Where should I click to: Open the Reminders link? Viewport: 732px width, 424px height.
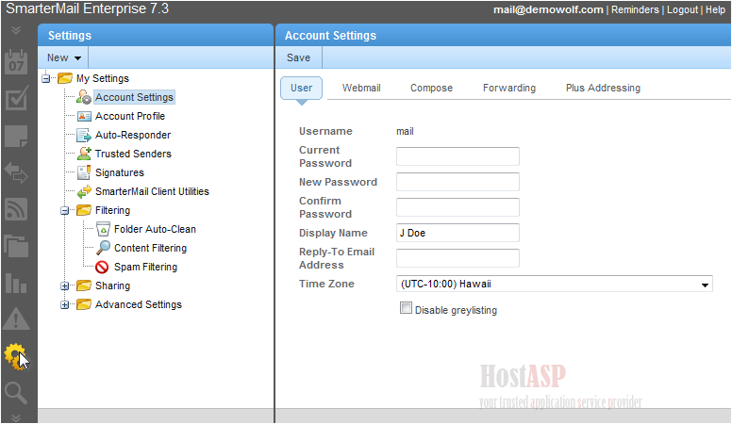tap(635, 9)
